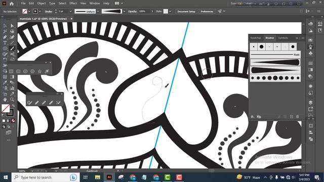Select the Hand tool
Screen dimensions: 324x182
click(5, 100)
